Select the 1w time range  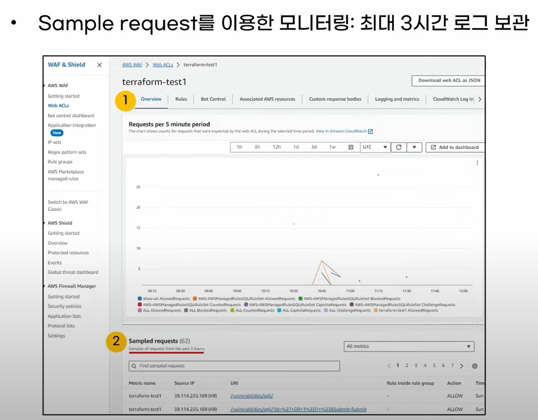(x=332, y=147)
